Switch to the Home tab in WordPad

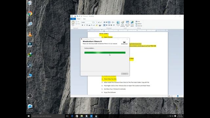coord(79,19)
